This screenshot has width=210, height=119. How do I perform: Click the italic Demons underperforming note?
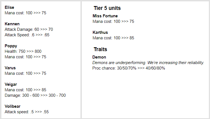tap(148, 63)
